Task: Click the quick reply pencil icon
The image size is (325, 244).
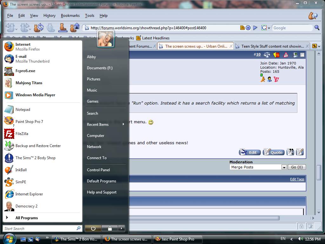Action: point(300,152)
